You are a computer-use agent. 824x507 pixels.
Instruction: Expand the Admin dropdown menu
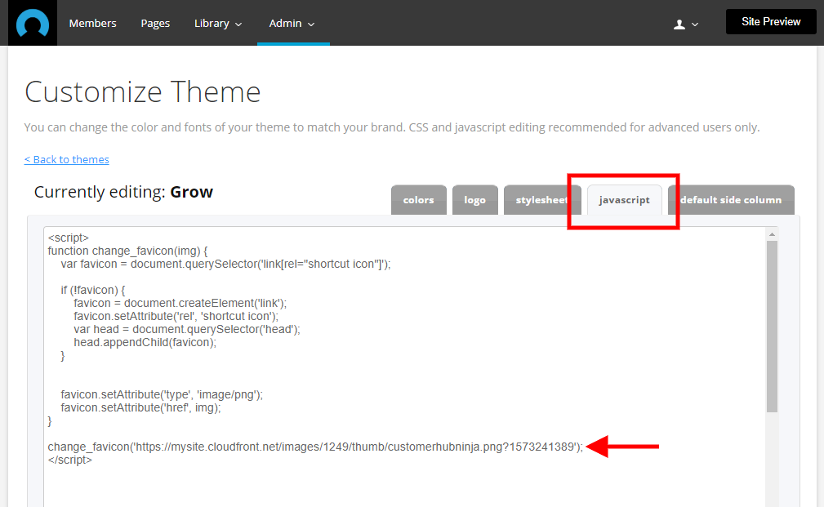click(292, 23)
